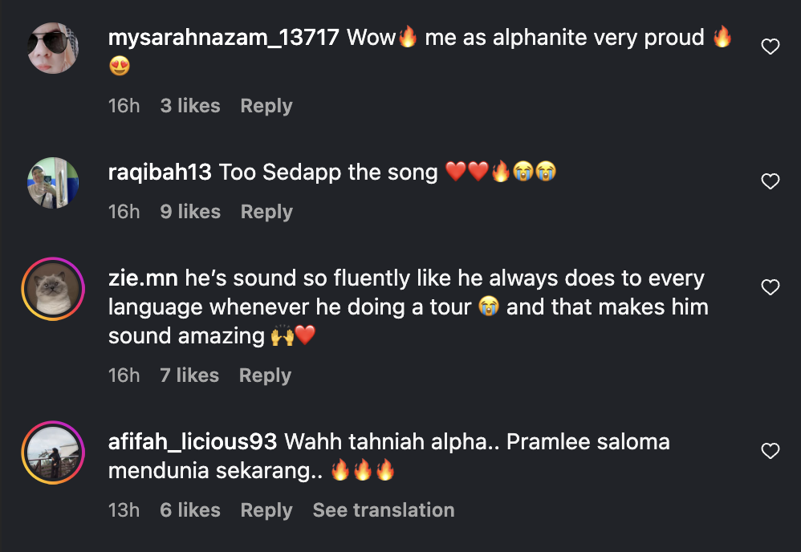Reply to zie.mn's comment
The height and width of the screenshot is (552, 801).
[265, 375]
